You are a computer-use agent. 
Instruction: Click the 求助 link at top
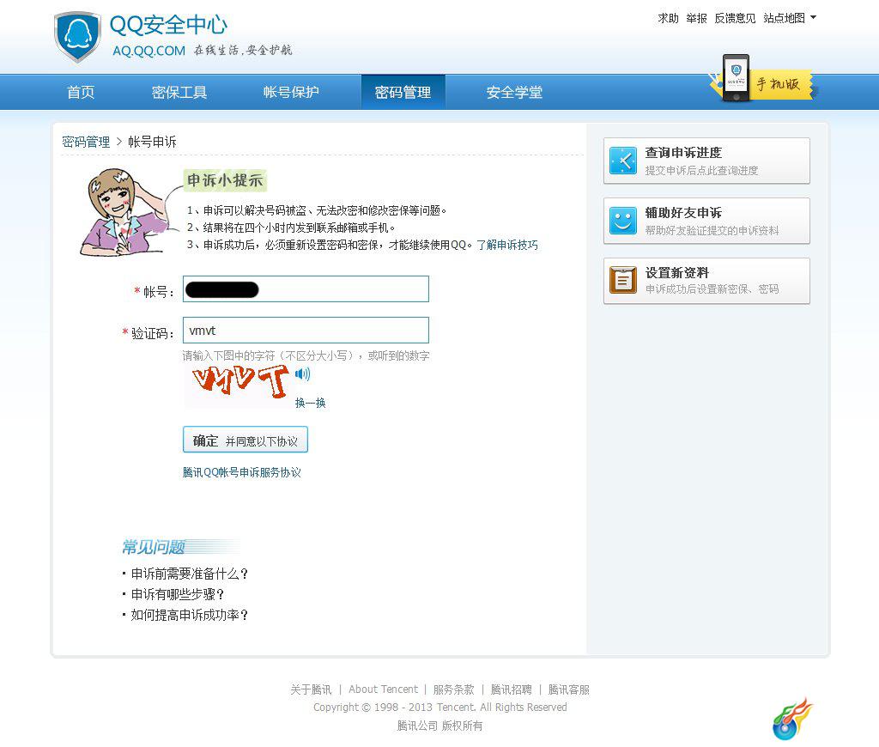(668, 18)
